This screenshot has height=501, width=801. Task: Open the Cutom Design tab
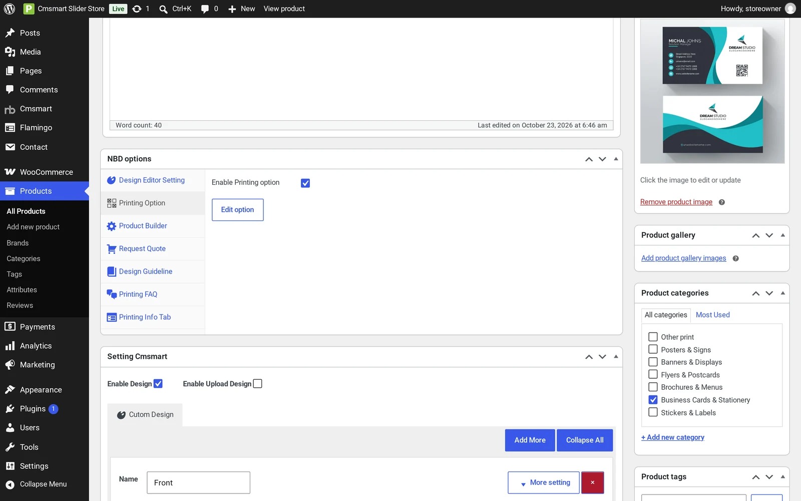[x=145, y=415]
